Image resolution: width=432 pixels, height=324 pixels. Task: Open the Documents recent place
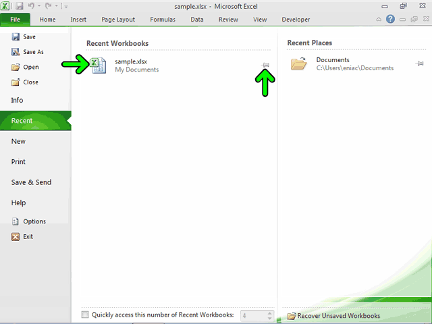pyautogui.click(x=342, y=64)
